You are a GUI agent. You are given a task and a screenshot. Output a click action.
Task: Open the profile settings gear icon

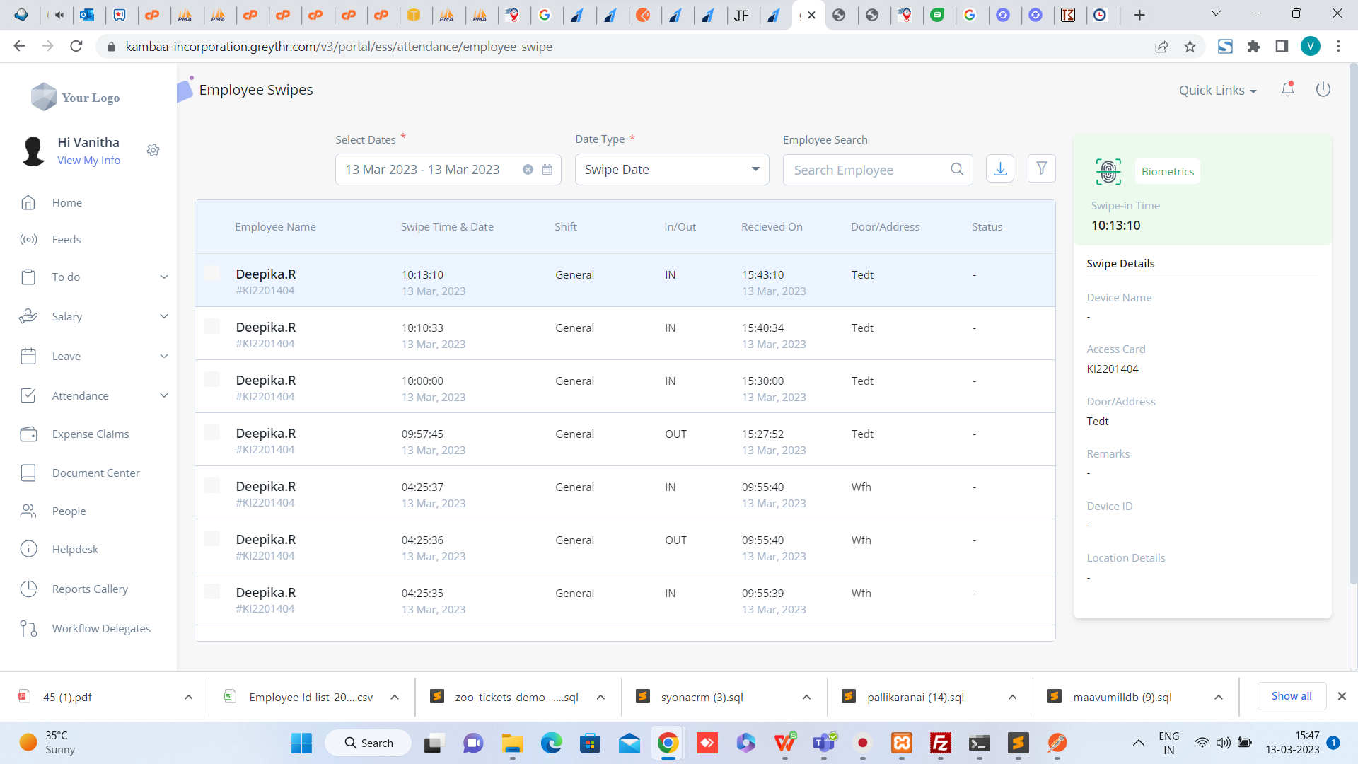[x=153, y=150]
